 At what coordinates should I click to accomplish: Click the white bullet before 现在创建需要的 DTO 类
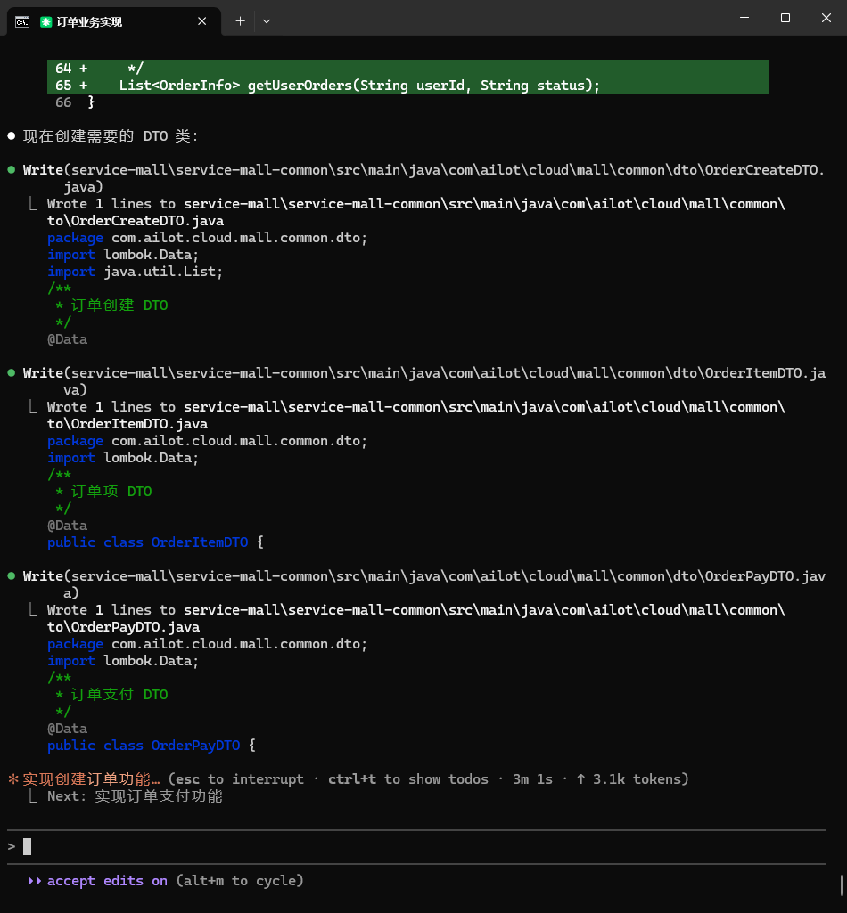(x=12, y=136)
